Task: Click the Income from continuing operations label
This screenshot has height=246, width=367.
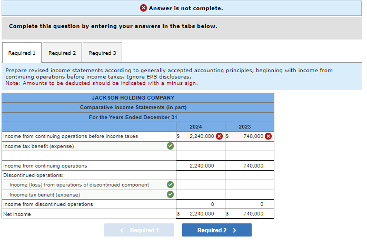Action: pyautogui.click(x=45, y=166)
